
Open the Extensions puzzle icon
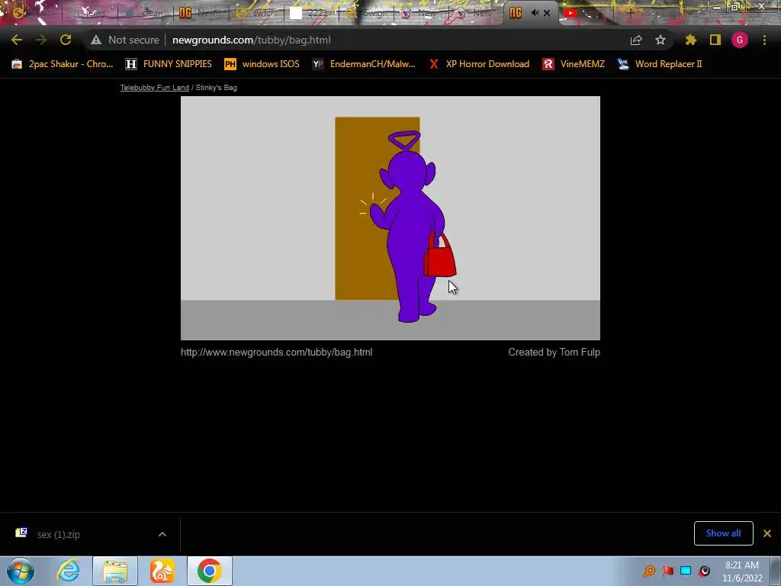[691, 40]
